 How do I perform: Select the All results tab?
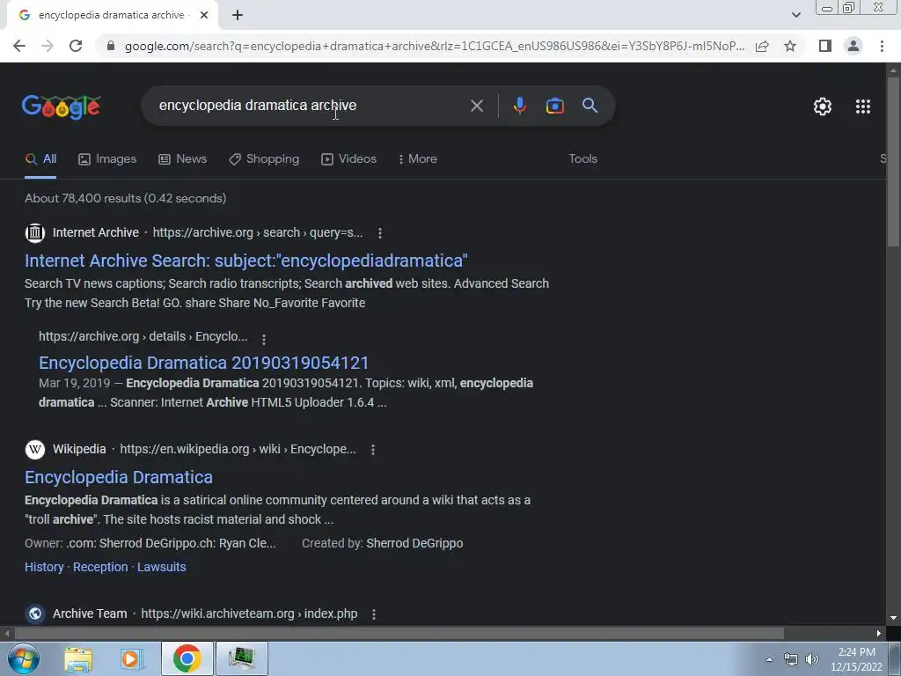pyautogui.click(x=40, y=159)
